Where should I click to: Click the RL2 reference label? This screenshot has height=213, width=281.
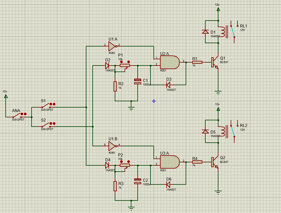coord(243,126)
